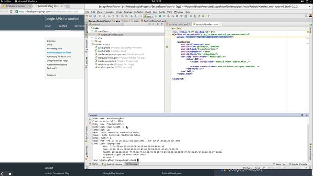This screenshot has width=313, height=176.
Task: Select local.properties file in tree
Action: tap(113, 67)
